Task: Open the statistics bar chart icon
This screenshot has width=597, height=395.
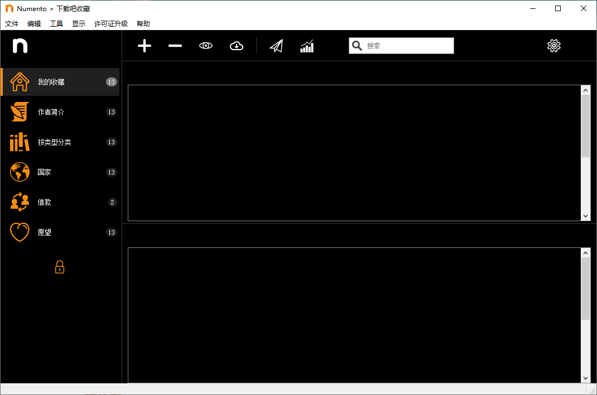Action: pos(307,46)
